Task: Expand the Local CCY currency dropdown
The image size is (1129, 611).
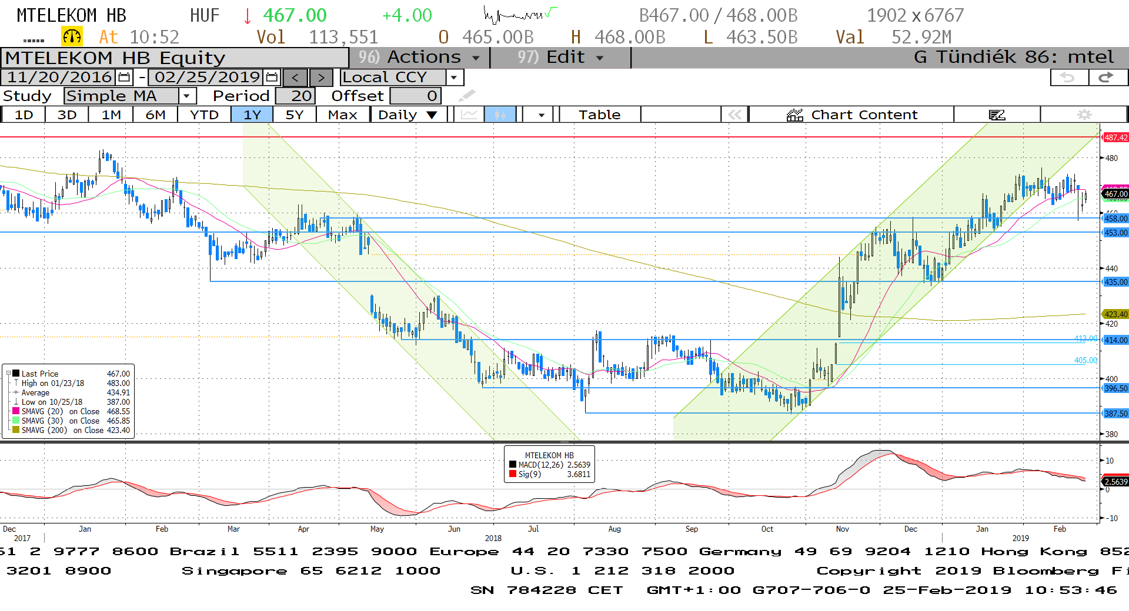Action: (453, 78)
